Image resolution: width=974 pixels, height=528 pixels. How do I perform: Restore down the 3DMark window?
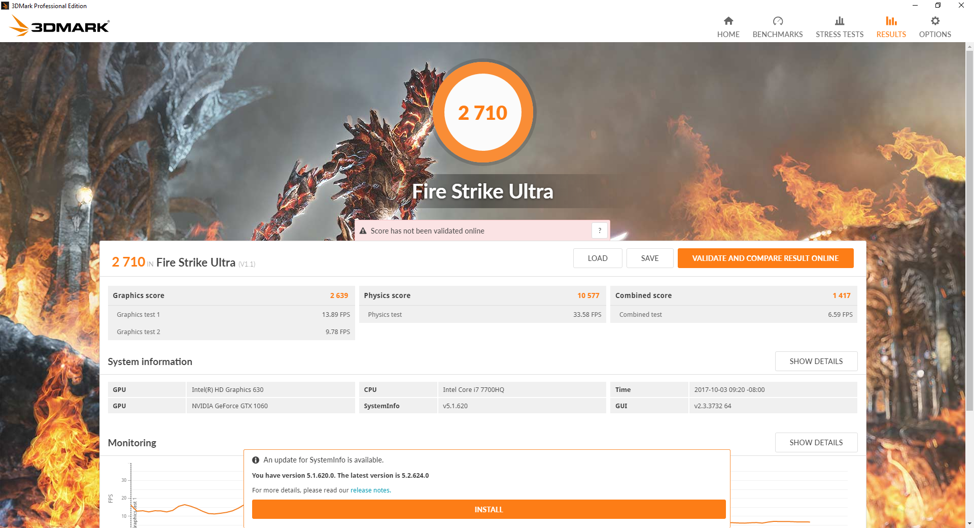click(938, 6)
